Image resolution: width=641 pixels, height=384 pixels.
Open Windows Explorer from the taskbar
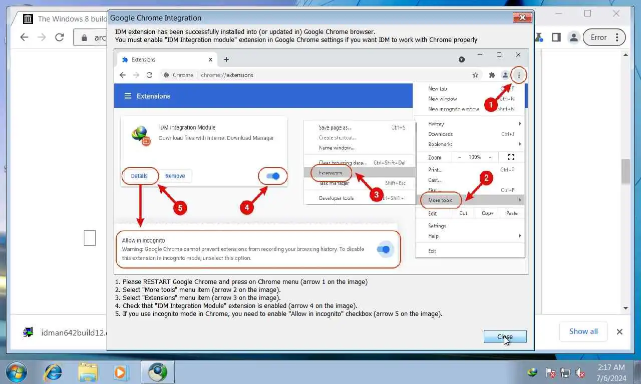click(x=88, y=372)
